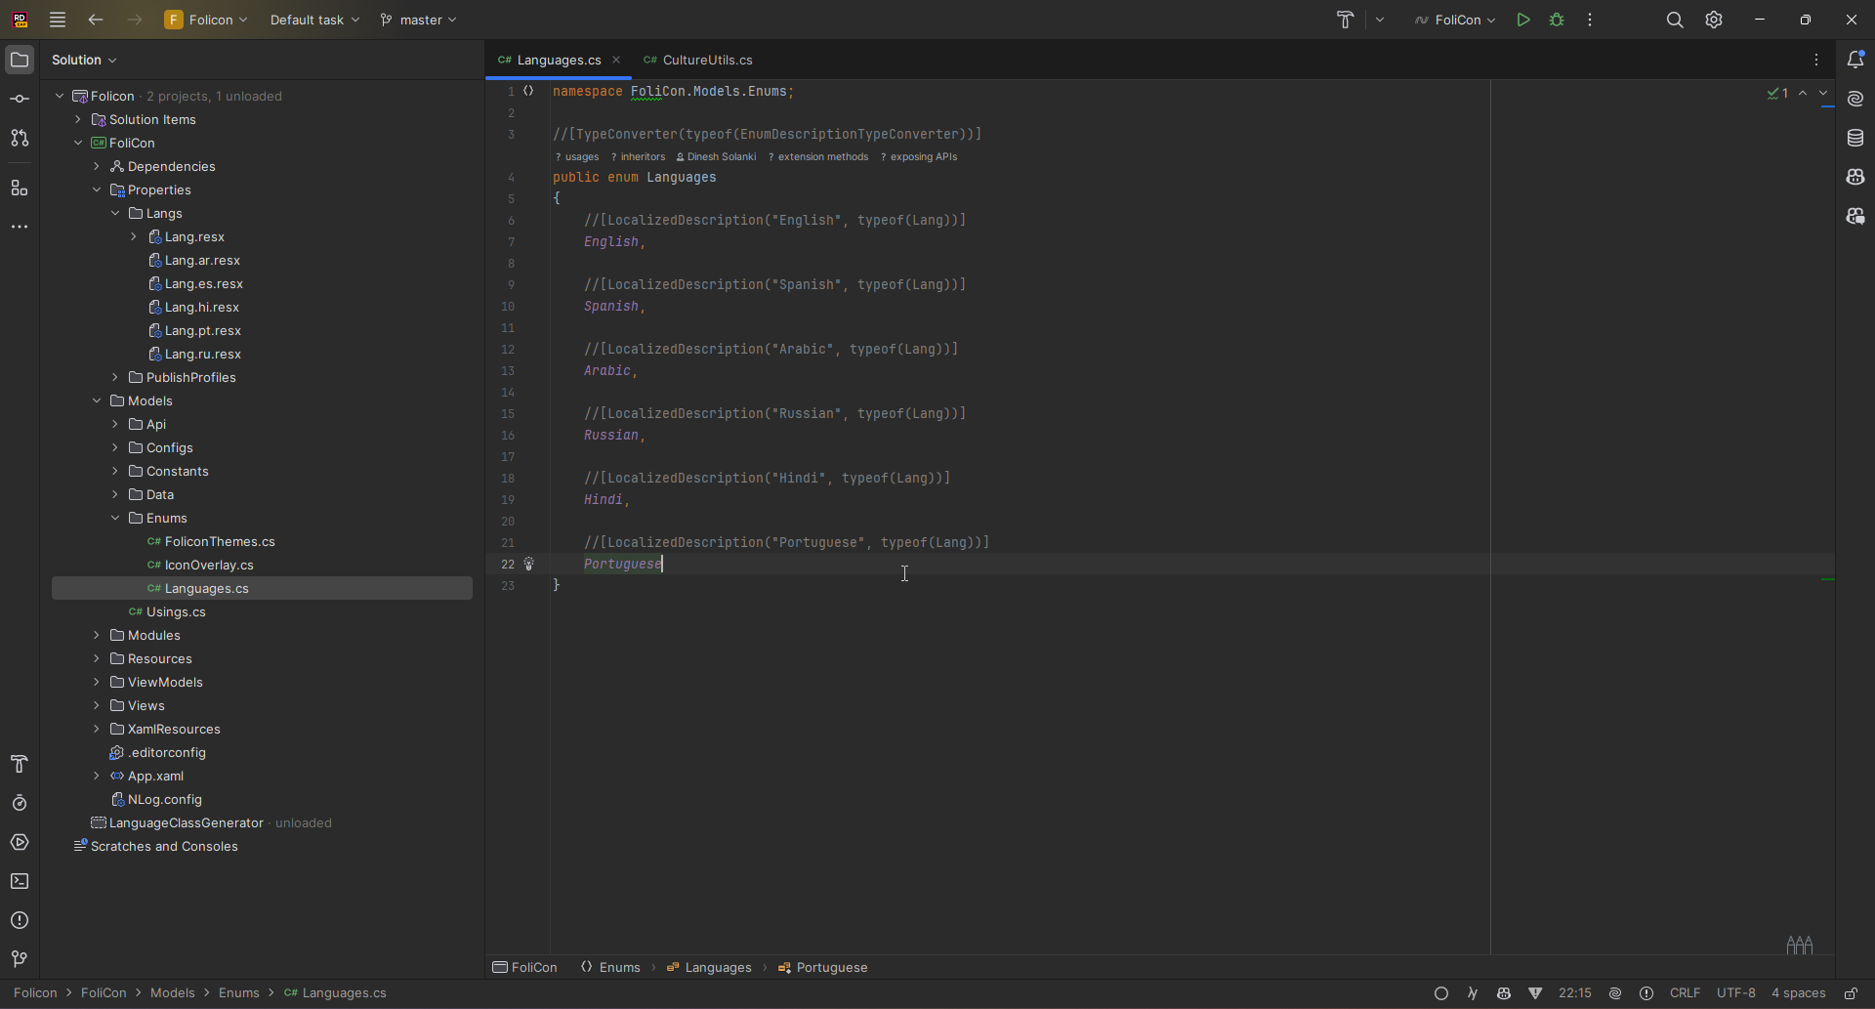Open the Services tool window
The width and height of the screenshot is (1875, 1009).
pos(20,842)
